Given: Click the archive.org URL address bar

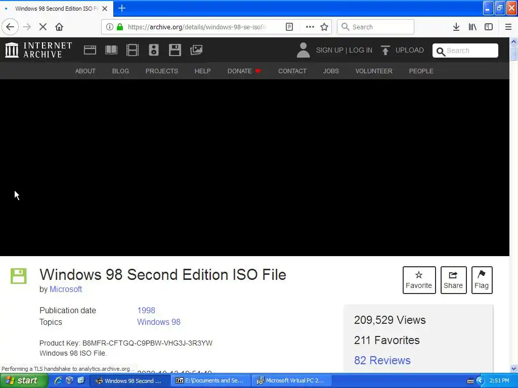Looking at the screenshot, I should [197, 27].
